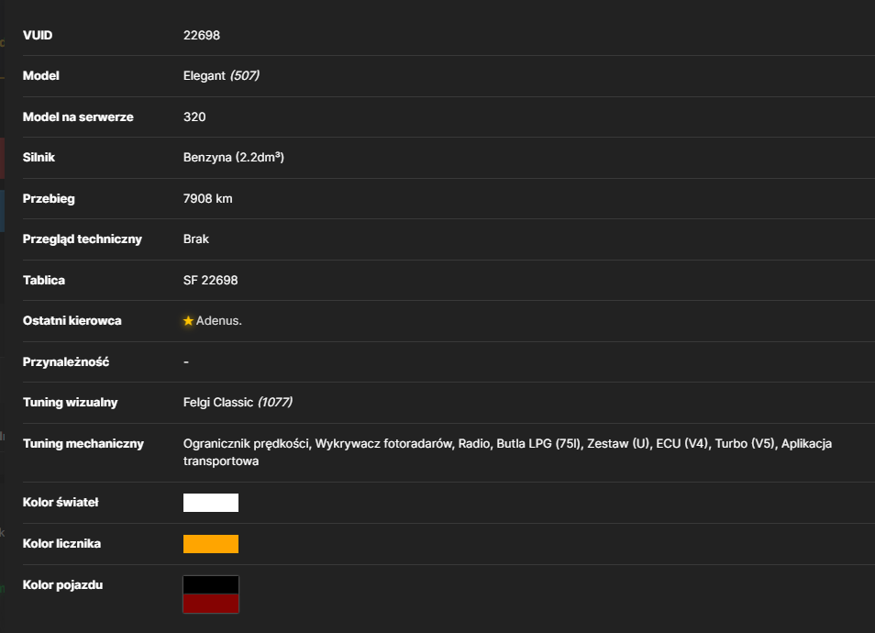The image size is (875, 633).
Task: Click the plate value SF 22698
Action: (x=210, y=280)
